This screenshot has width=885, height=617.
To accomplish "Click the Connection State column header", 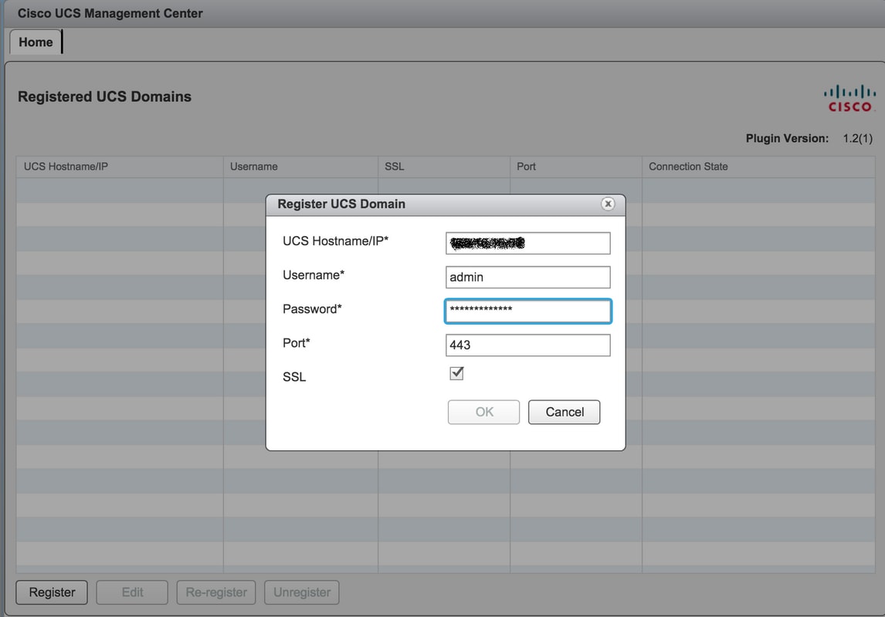I will click(758, 167).
